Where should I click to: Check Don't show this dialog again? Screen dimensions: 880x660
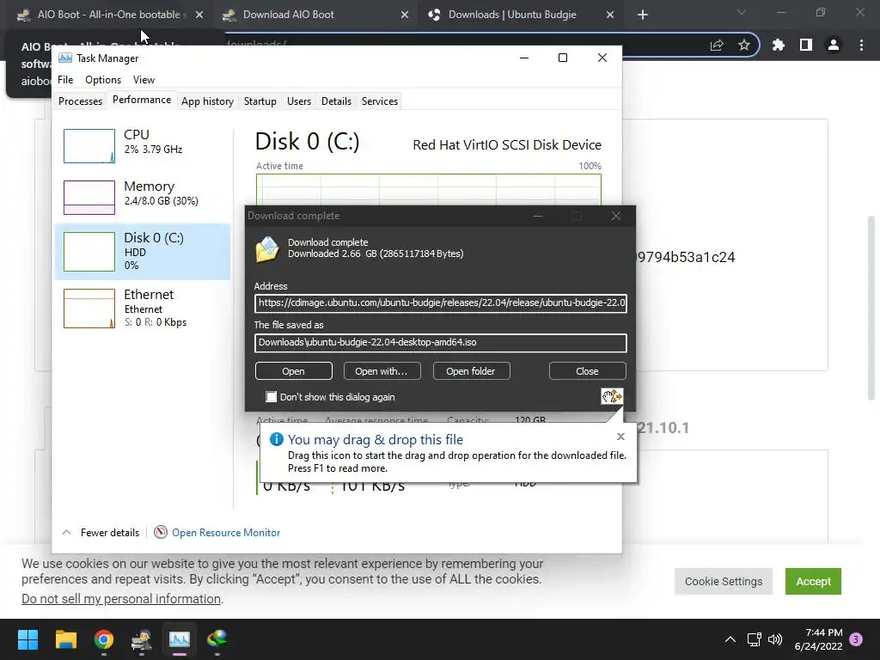pyautogui.click(x=272, y=397)
